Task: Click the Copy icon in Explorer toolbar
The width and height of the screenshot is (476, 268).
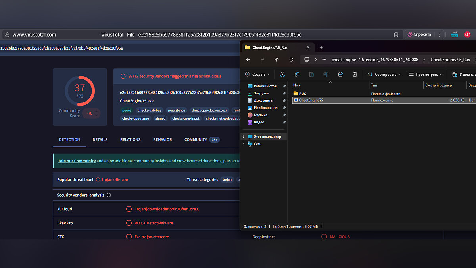Action: [297, 74]
